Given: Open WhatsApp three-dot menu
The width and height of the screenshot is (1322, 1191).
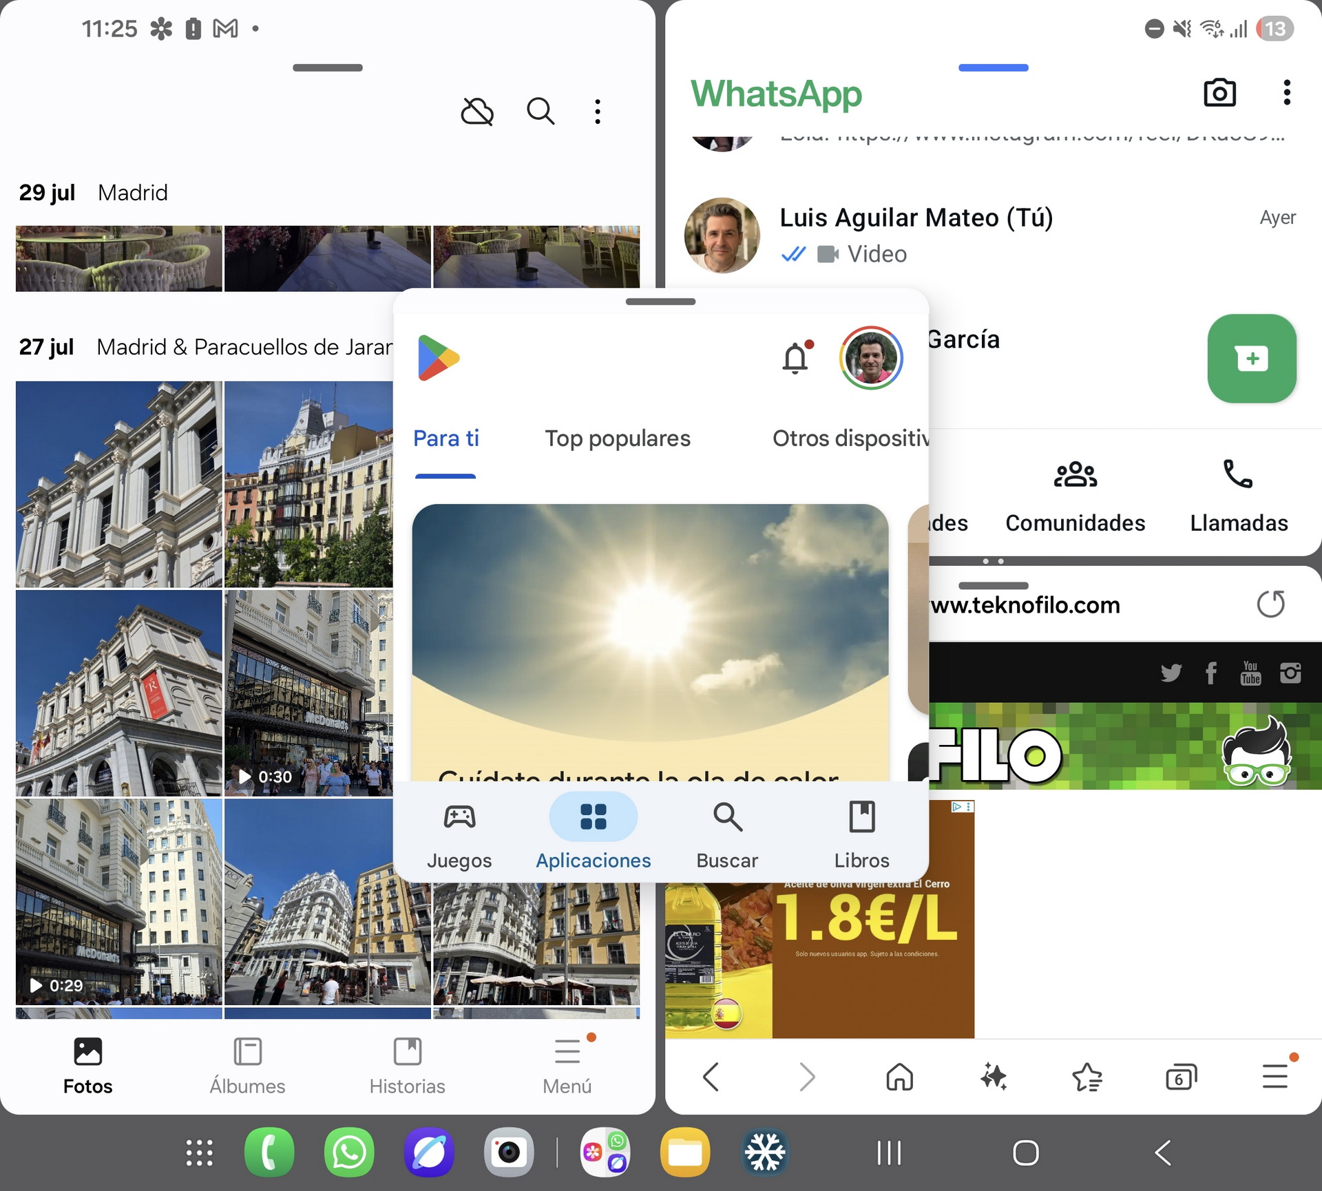Looking at the screenshot, I should [x=1286, y=92].
